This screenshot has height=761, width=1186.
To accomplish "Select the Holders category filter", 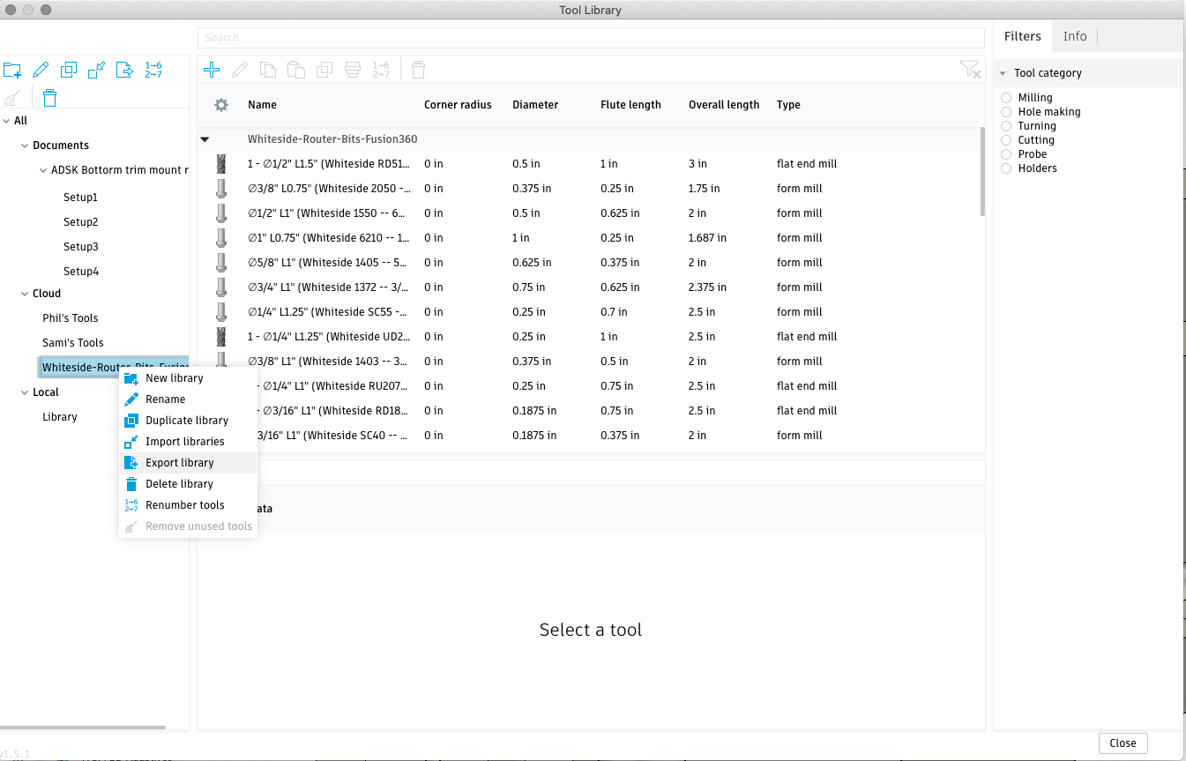I will tap(1006, 168).
